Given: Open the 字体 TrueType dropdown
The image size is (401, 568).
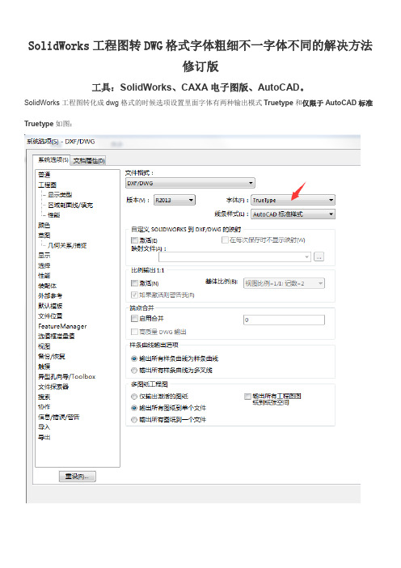Looking at the screenshot, I should coord(293,200).
